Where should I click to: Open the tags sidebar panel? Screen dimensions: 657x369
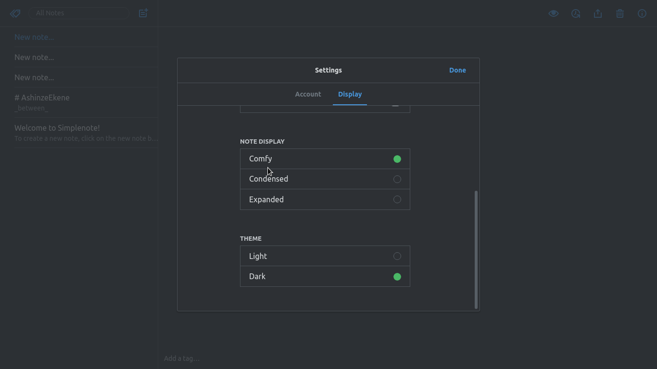(x=15, y=13)
